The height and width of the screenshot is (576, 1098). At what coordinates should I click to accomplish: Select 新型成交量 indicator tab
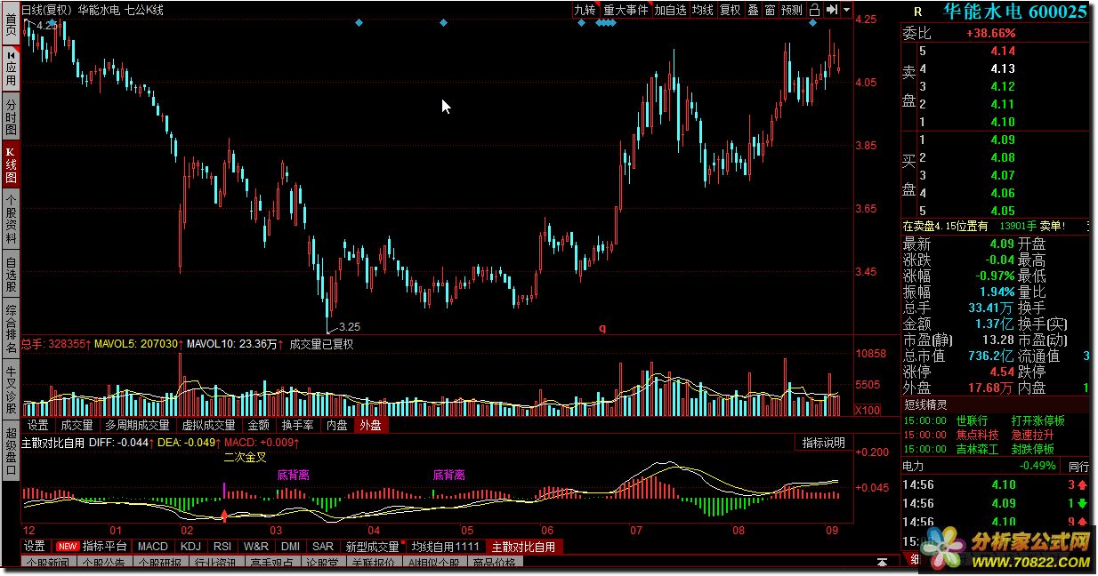[x=373, y=546]
